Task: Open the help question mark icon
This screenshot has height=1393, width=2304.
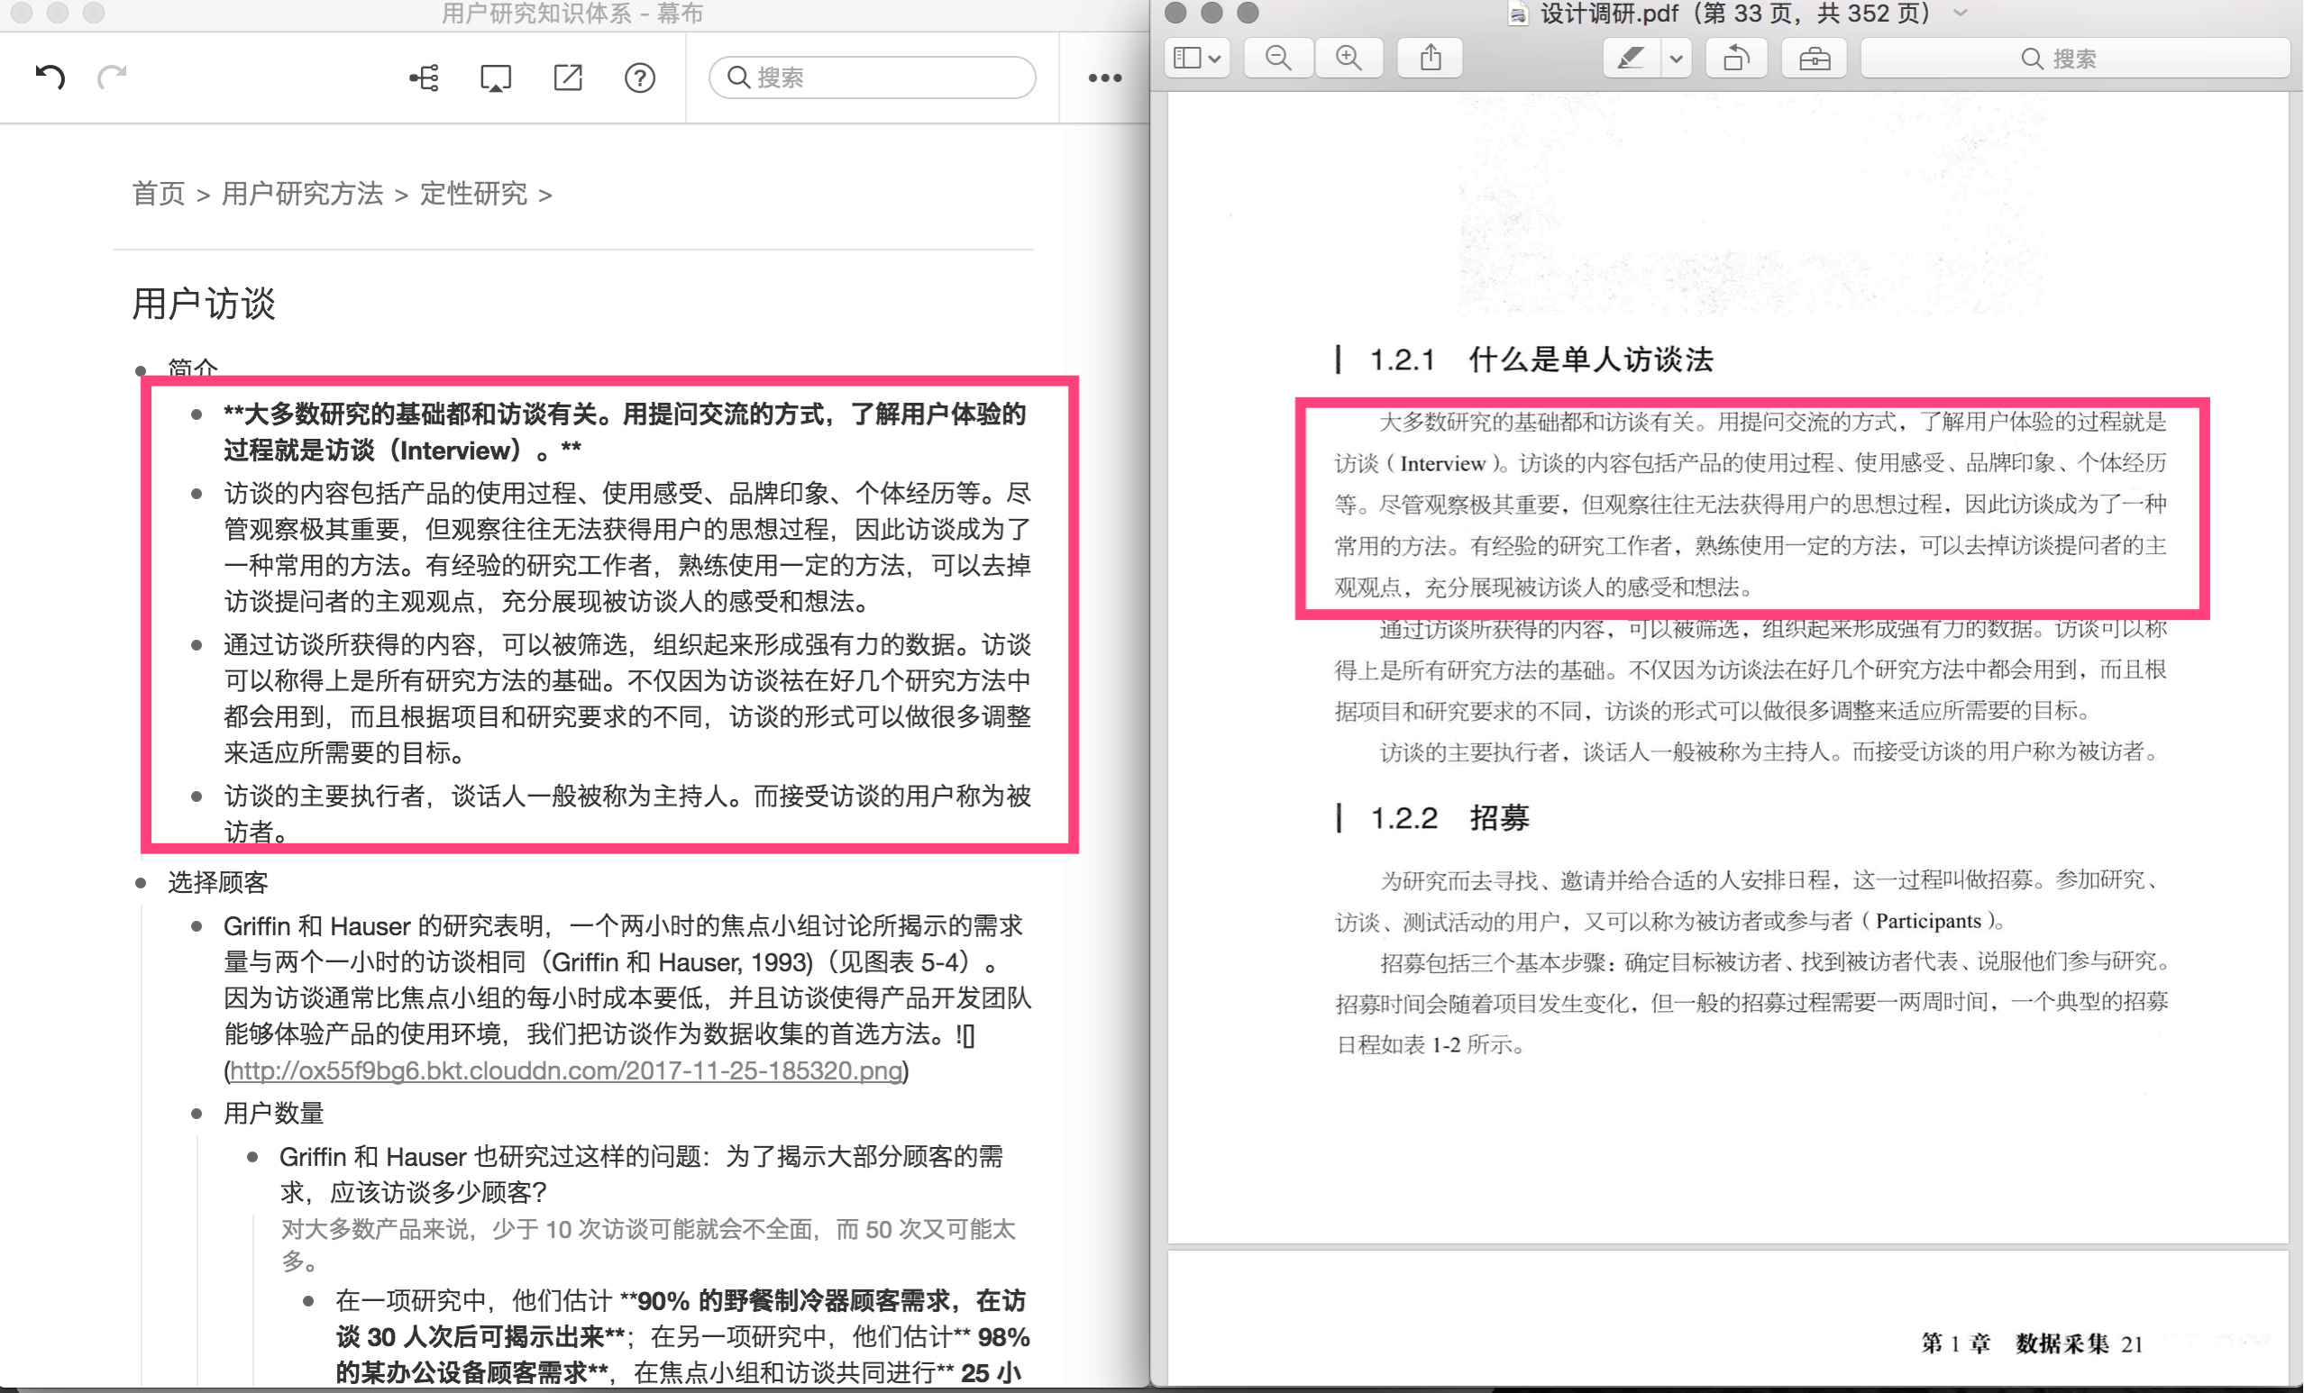Action: (x=640, y=77)
